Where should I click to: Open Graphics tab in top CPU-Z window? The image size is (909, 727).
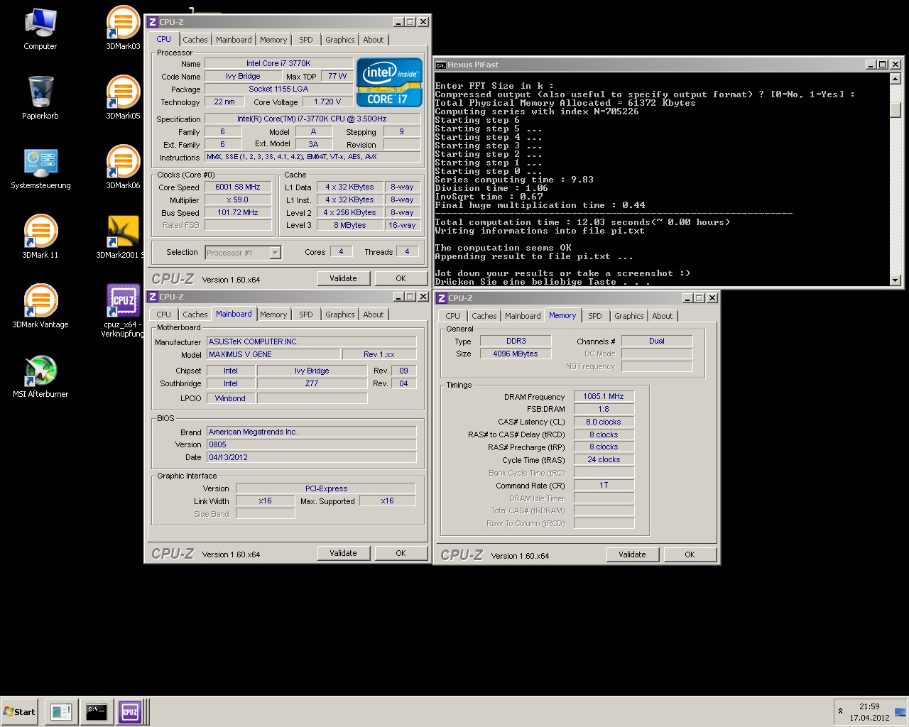click(340, 40)
